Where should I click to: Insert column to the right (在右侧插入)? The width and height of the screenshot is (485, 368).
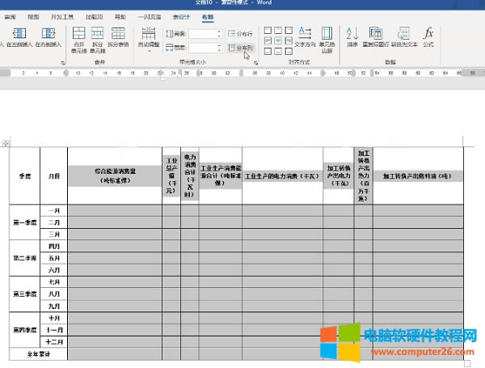coord(48,37)
